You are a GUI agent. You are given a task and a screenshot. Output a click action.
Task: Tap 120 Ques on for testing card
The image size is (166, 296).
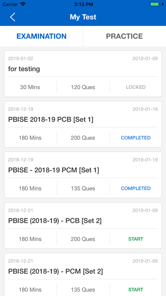[83, 87]
